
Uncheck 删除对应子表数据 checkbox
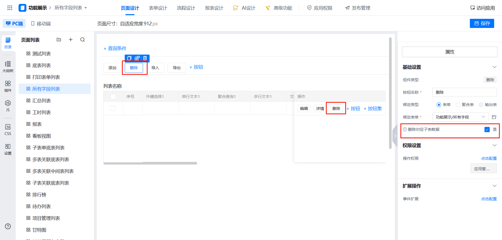(x=487, y=130)
